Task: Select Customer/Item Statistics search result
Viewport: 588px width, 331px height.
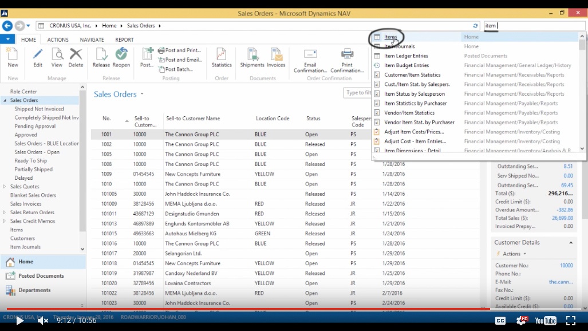Action: (412, 74)
